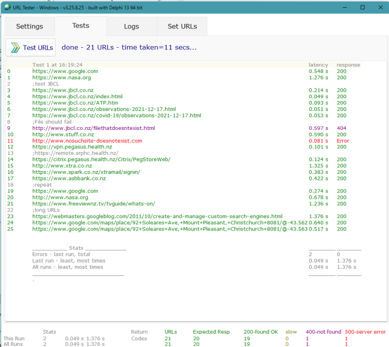Click the webmasters.googleblog.com long URL line

(157, 216)
